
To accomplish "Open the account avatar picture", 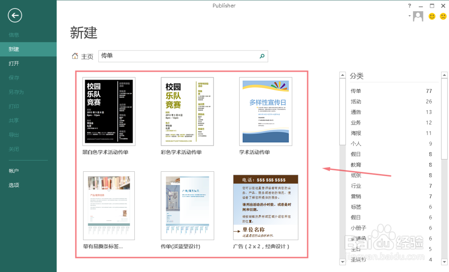I will (x=418, y=16).
